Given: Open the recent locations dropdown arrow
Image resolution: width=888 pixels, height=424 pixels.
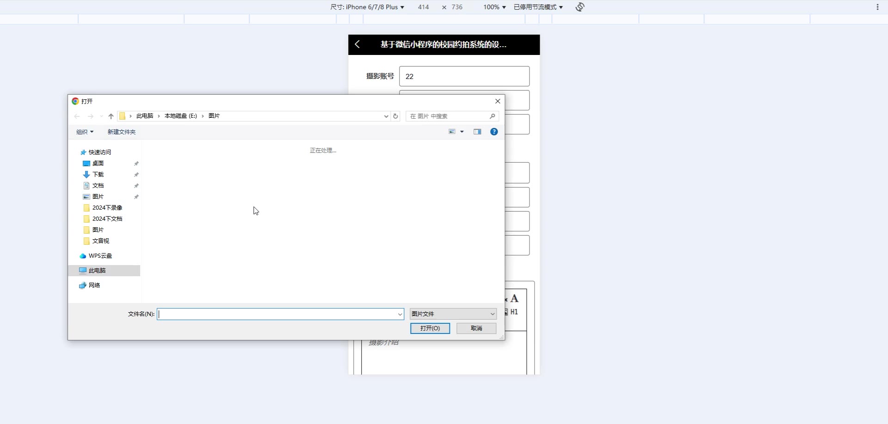Looking at the screenshot, I should (x=101, y=116).
